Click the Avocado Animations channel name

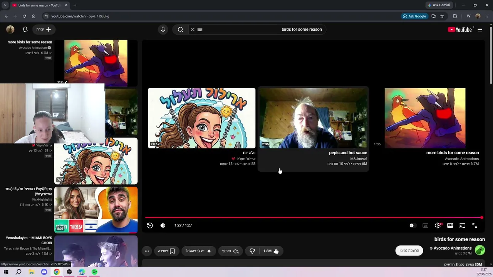453,248
